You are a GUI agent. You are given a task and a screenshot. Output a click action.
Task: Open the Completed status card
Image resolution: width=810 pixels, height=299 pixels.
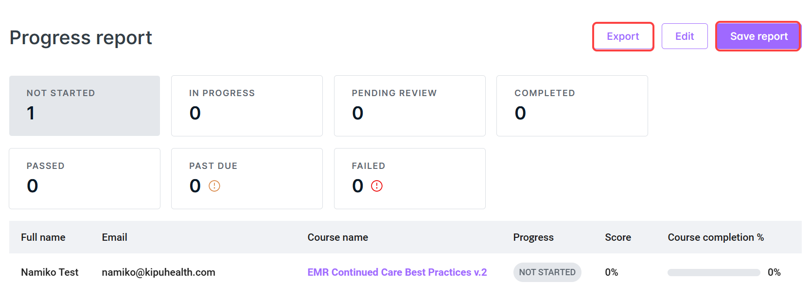(x=572, y=106)
